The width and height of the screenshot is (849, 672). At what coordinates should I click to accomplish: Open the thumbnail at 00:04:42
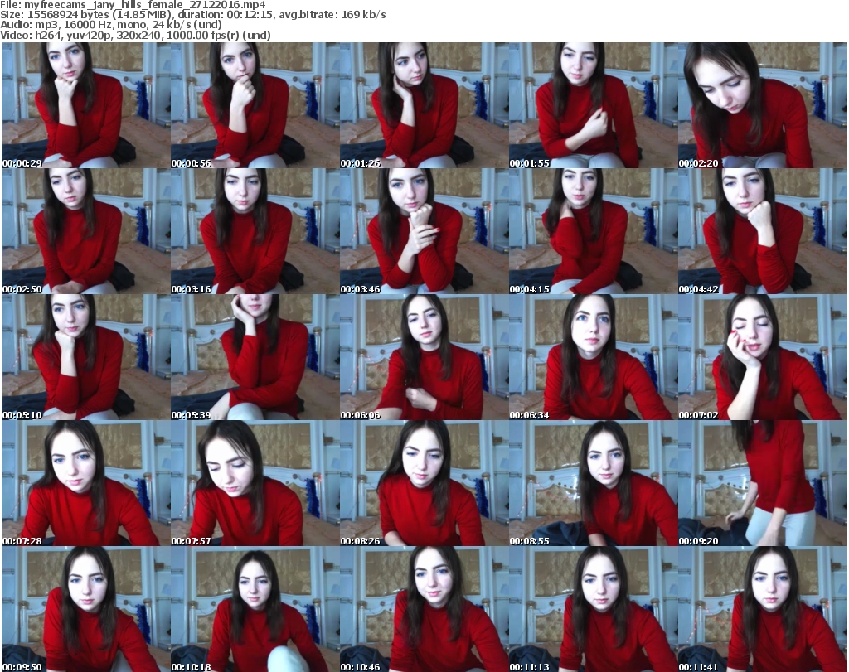click(763, 231)
